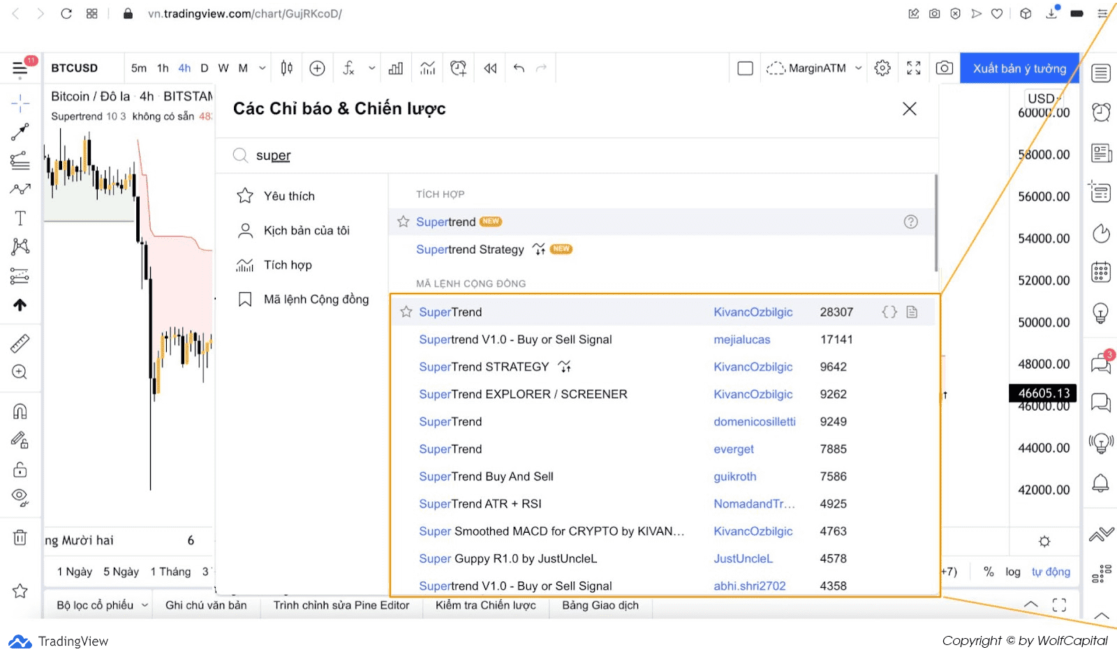Image resolution: width=1117 pixels, height=652 pixels.
Task: Open the Ghi chú văn bản tab
Action: coord(206,605)
